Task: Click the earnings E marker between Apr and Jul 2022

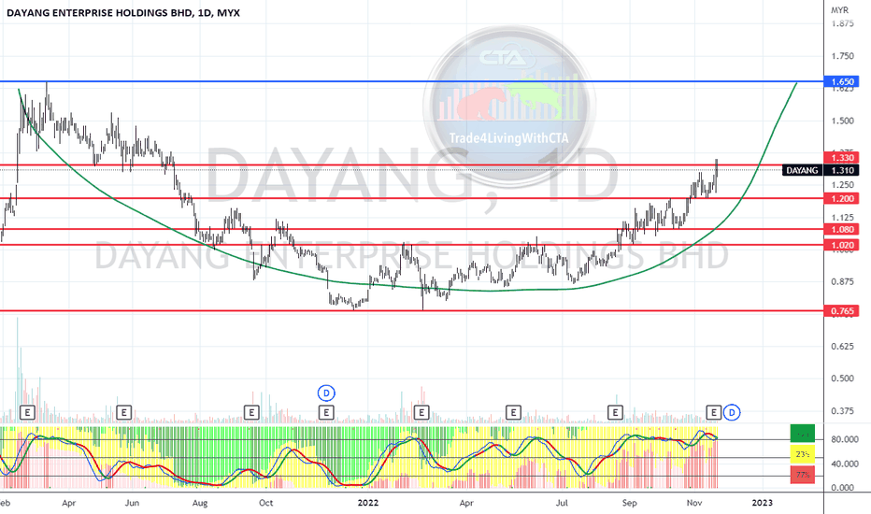Action: click(513, 412)
